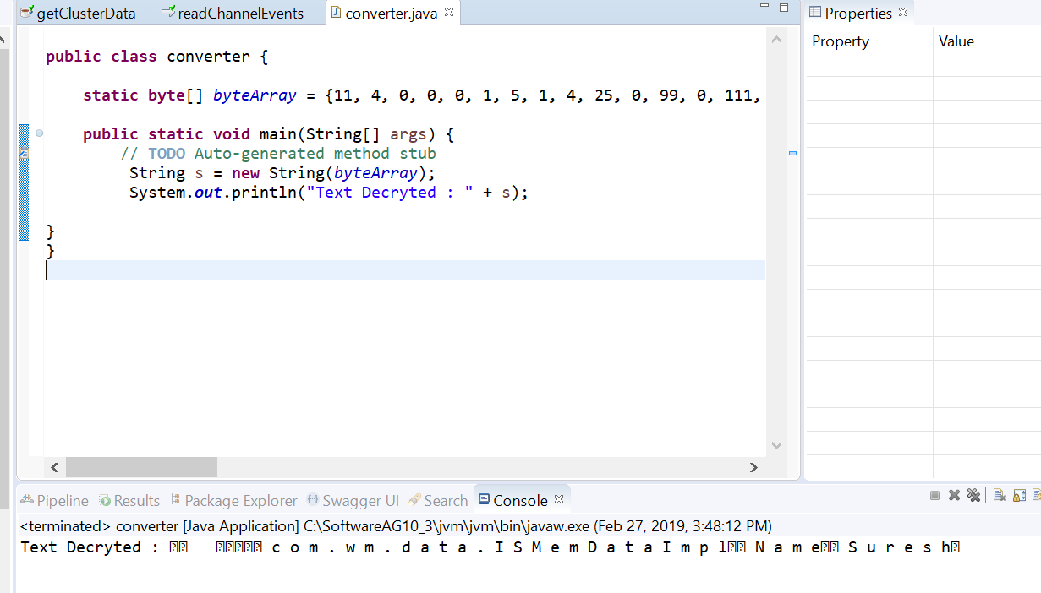Image resolution: width=1041 pixels, height=593 pixels.
Task: Select the Console view tab
Action: click(520, 500)
